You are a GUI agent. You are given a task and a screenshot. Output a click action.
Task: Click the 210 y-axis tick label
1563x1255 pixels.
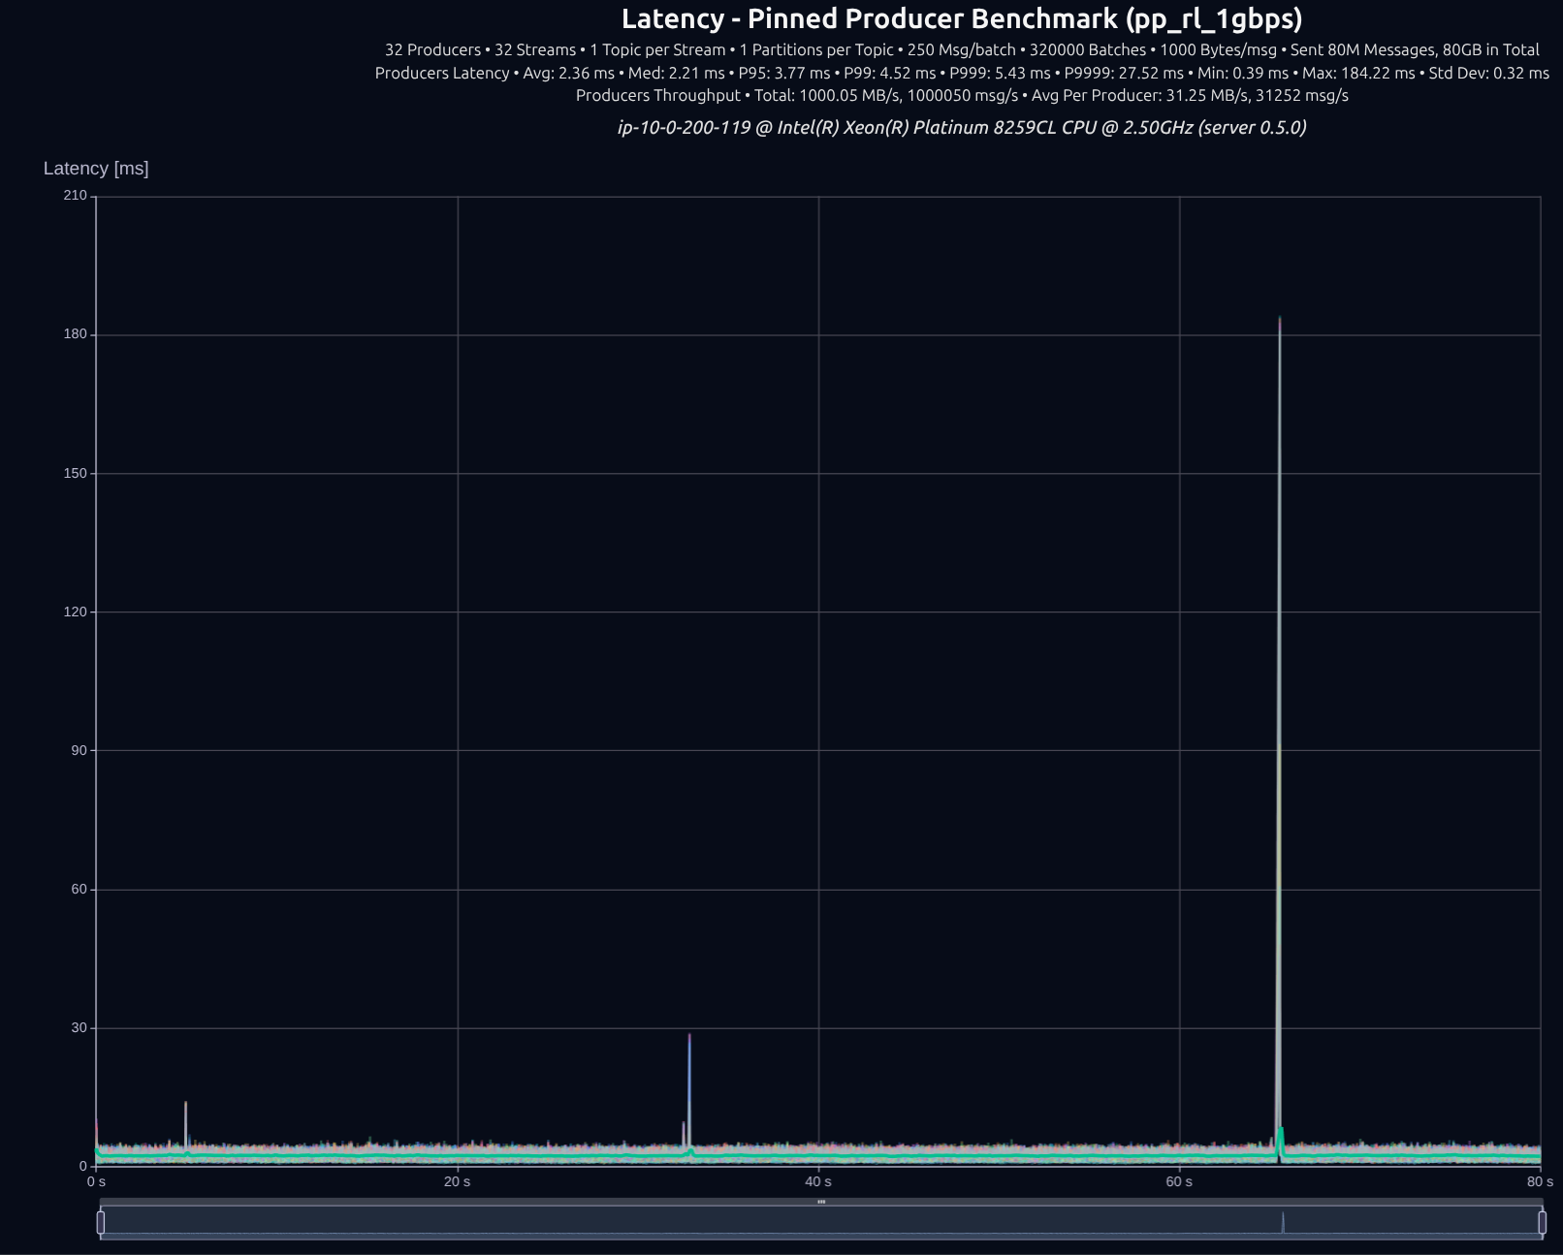(x=75, y=196)
